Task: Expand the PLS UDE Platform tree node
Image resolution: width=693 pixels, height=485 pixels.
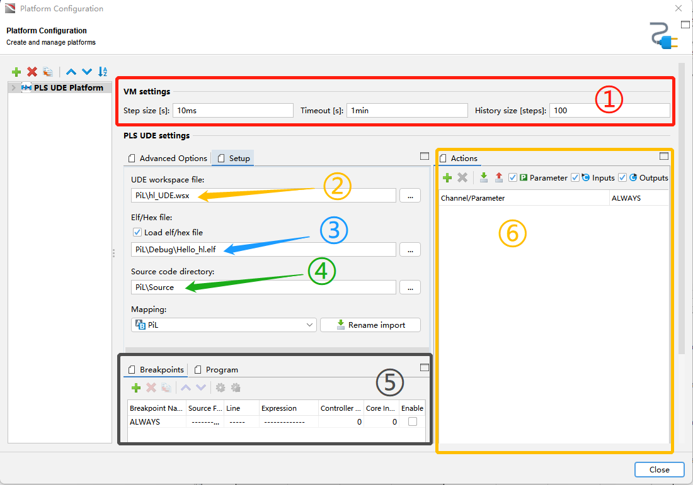Action: point(14,88)
